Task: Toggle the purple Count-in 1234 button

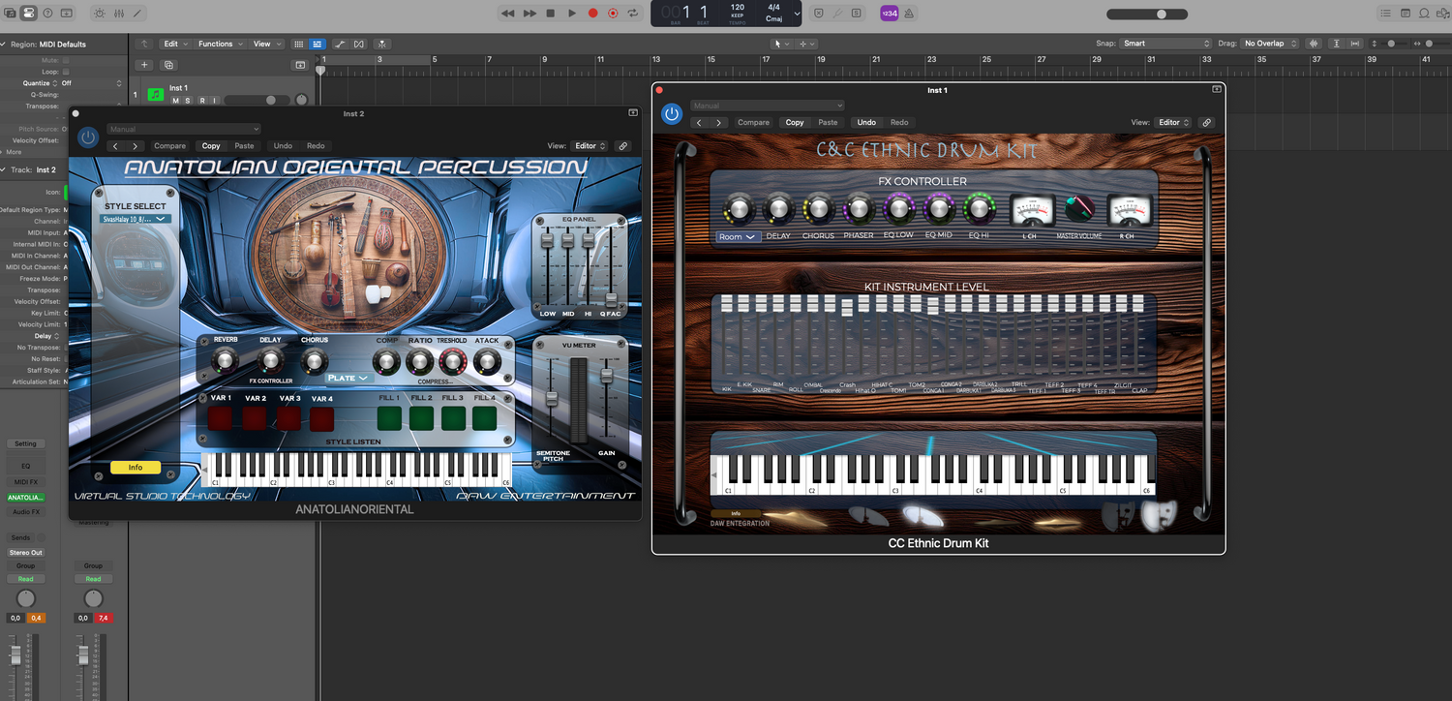Action: 888,14
